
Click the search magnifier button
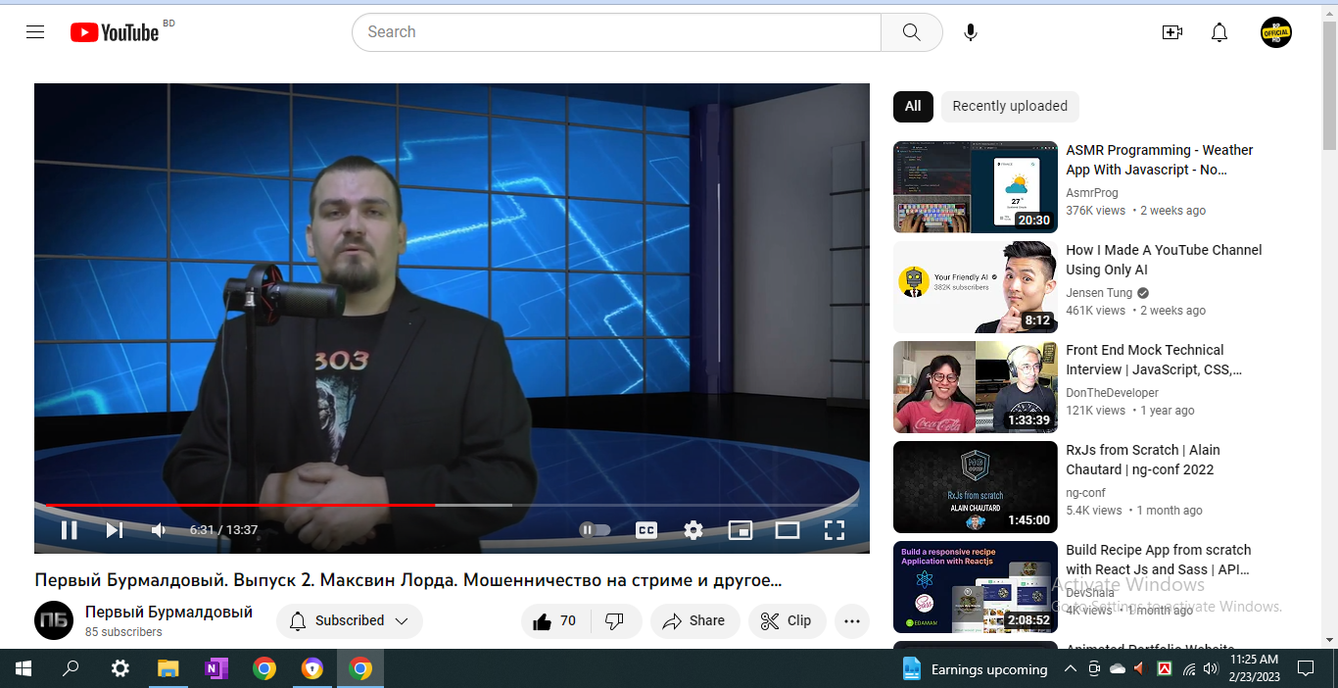pos(911,32)
